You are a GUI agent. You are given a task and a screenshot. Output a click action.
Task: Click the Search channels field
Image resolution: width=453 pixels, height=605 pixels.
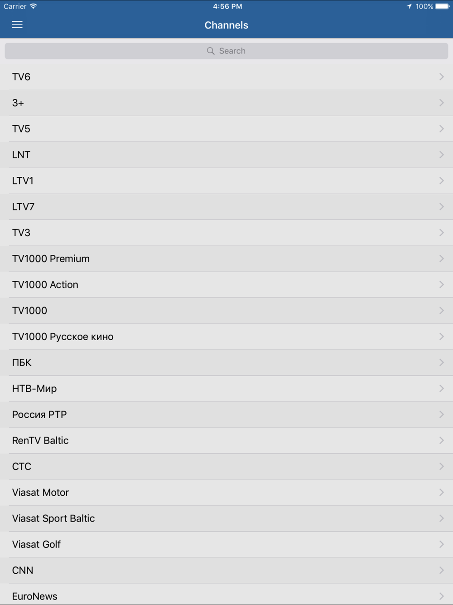[226, 51]
